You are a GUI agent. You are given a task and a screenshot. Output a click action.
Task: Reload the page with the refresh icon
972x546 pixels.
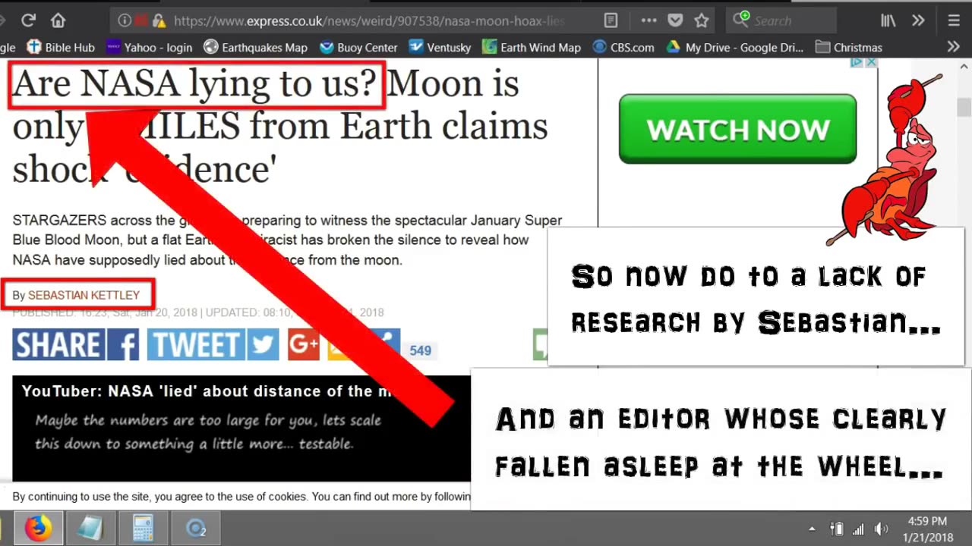pos(29,20)
